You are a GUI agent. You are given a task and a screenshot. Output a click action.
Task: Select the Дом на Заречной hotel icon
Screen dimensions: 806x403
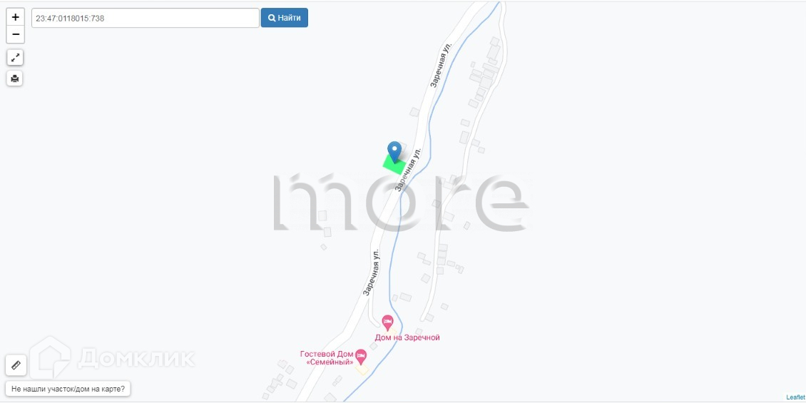point(387,323)
